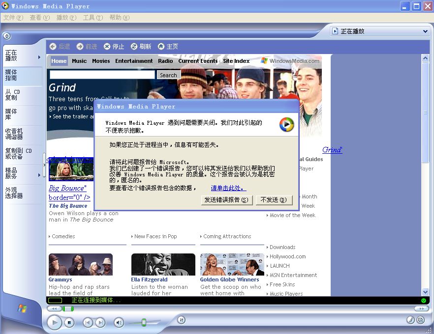Open the Golden Globe Winners thumbnail

(x=232, y=264)
